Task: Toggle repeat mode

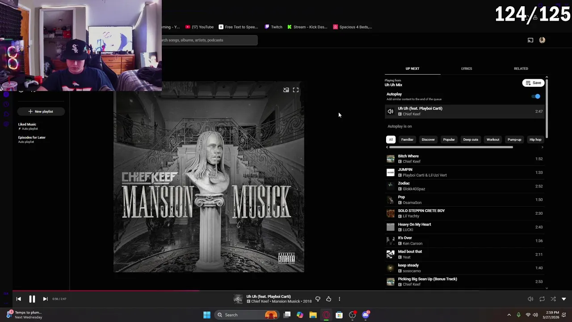Action: point(542,299)
